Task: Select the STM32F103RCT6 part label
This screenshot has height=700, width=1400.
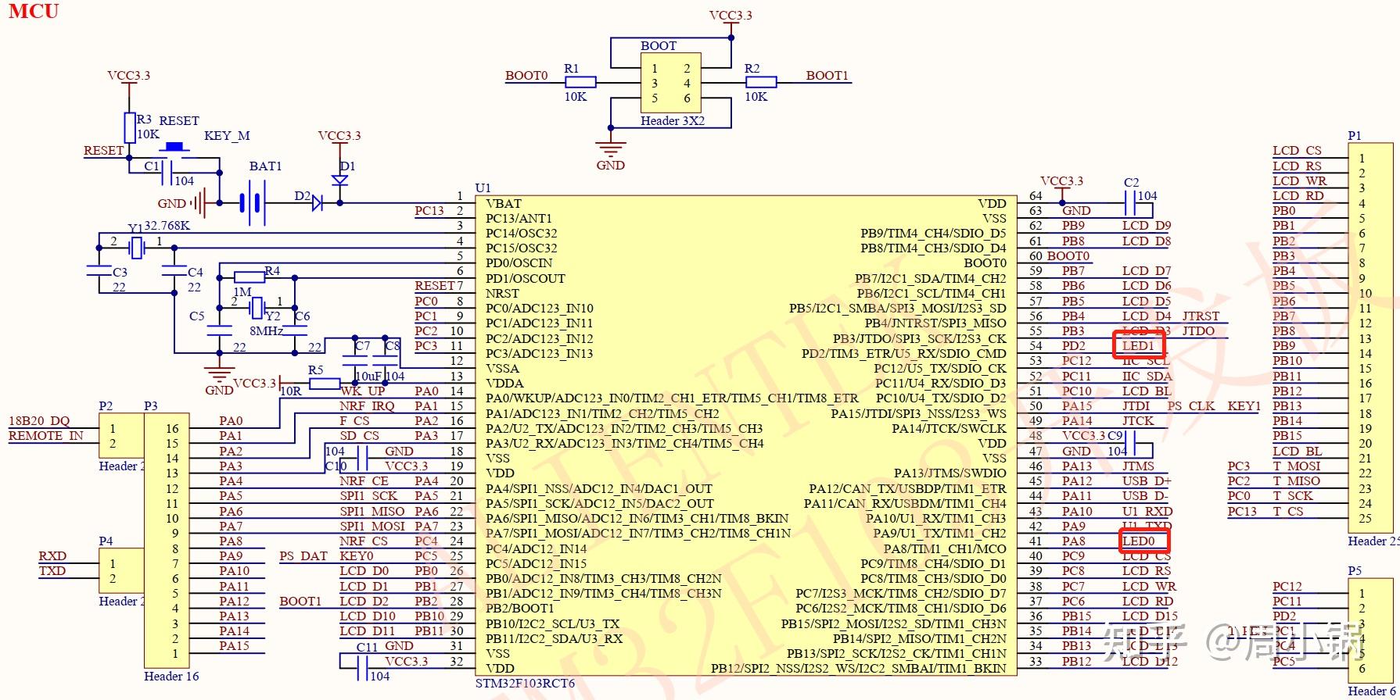Action: point(526,684)
